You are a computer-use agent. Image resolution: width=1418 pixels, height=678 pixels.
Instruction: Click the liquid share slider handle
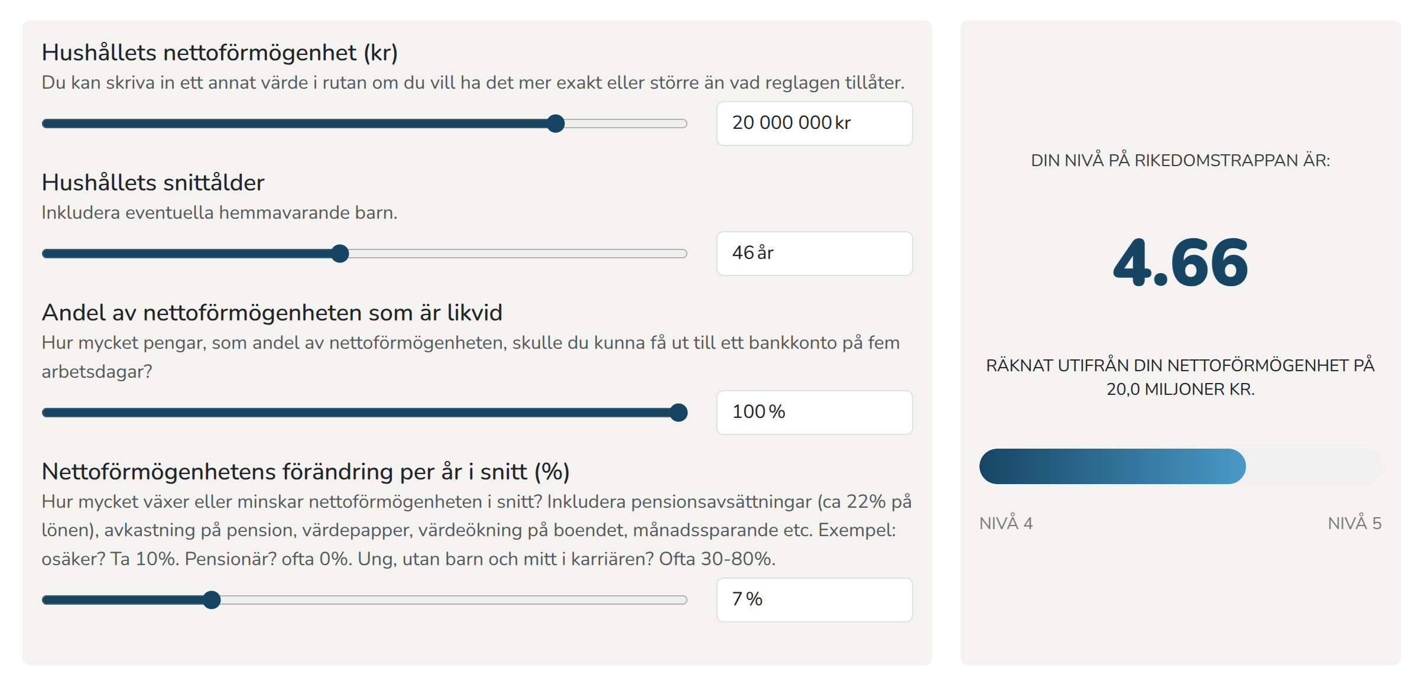tap(679, 413)
